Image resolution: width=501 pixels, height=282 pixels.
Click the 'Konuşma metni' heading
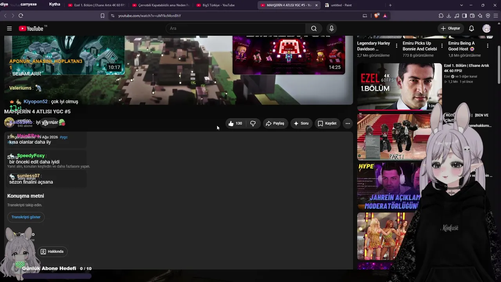(x=25, y=196)
